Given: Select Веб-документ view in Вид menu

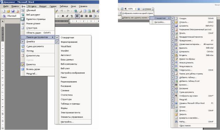Looking at the screenshot, I should pos(37,15).
